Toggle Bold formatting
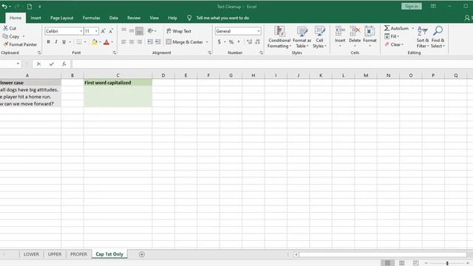The width and height of the screenshot is (473, 266). click(x=48, y=42)
